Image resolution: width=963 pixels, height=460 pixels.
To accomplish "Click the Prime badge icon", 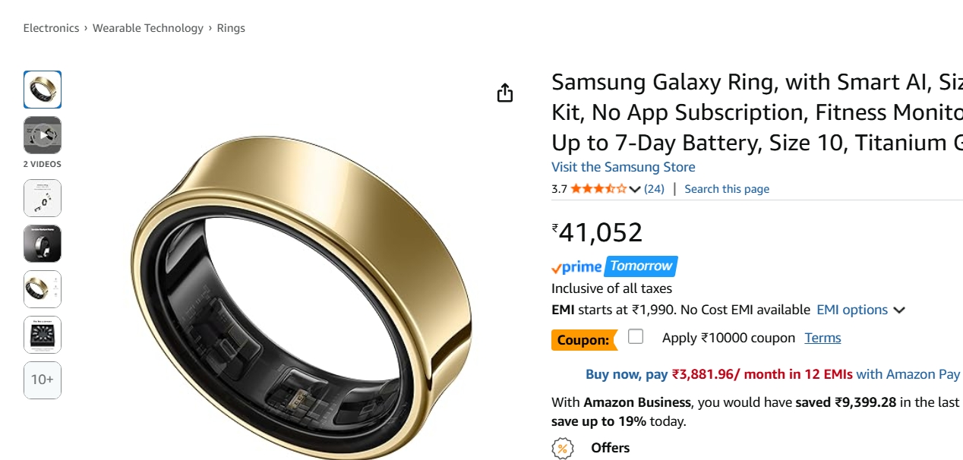I will [x=576, y=266].
